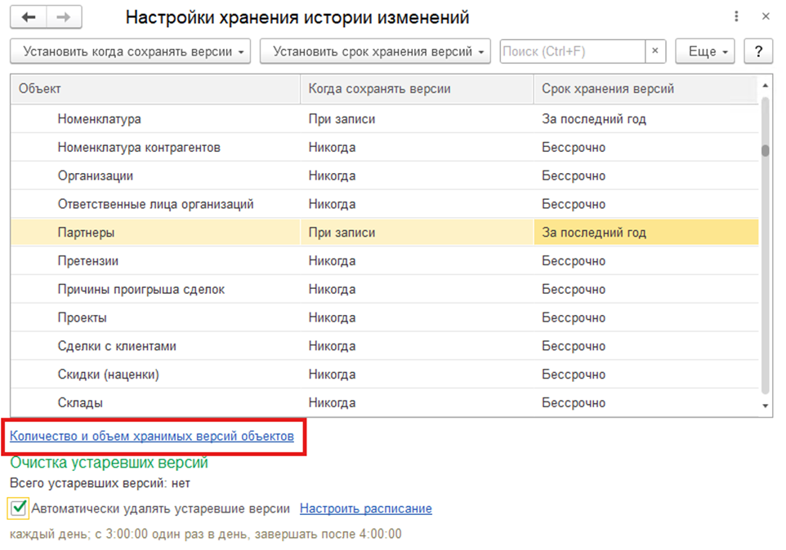Click 'Никогда' in Скидки (наценки) row
The width and height of the screenshot is (786, 550).
tap(417, 375)
